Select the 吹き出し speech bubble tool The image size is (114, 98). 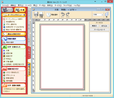click(7, 59)
